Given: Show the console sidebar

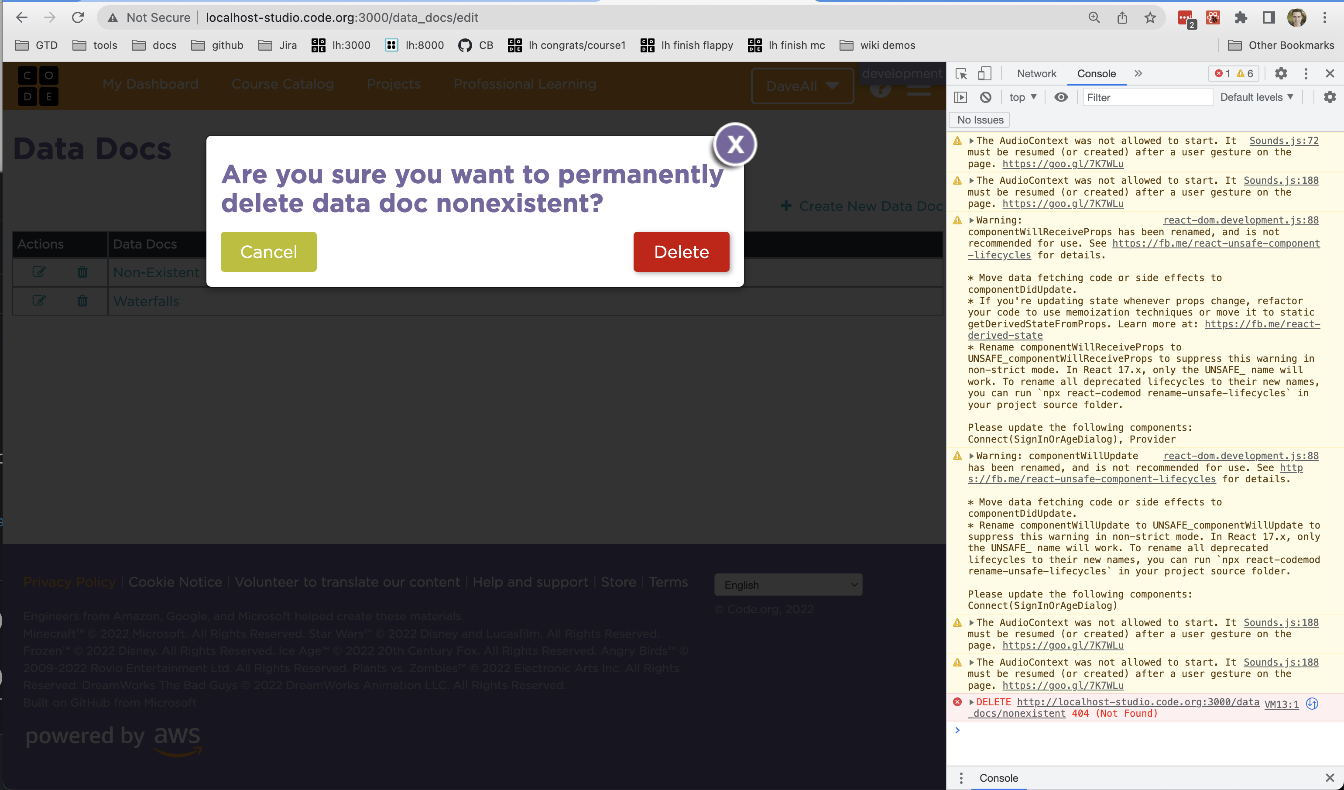Looking at the screenshot, I should coord(960,97).
